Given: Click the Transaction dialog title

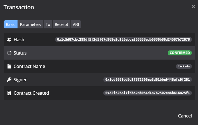Looking at the screenshot, I should 19,7.
